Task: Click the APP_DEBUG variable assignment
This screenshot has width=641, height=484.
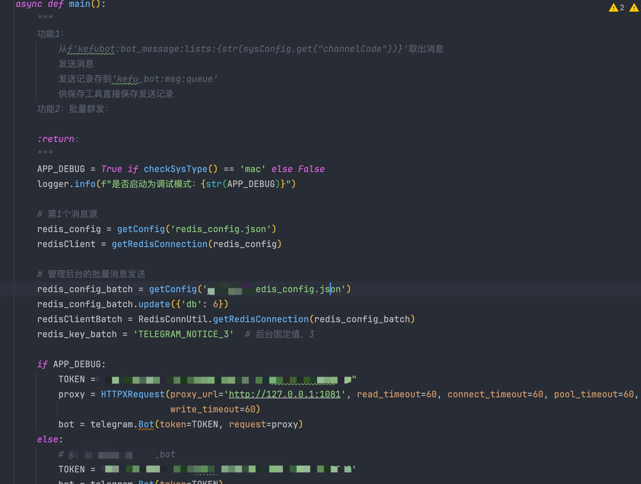Action: (x=61, y=169)
